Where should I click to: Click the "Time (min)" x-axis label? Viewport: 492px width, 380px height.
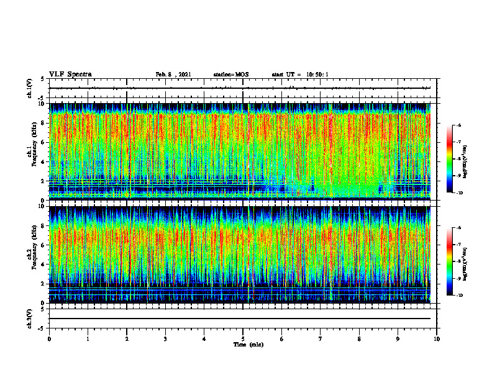pyautogui.click(x=248, y=345)
